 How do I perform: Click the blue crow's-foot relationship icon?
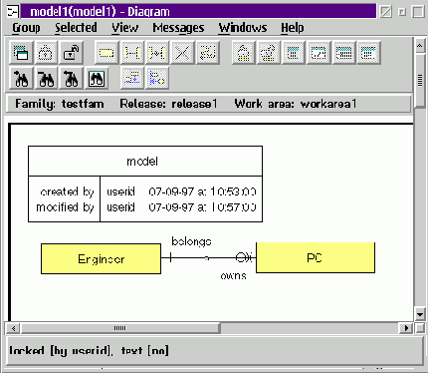pos(157,79)
